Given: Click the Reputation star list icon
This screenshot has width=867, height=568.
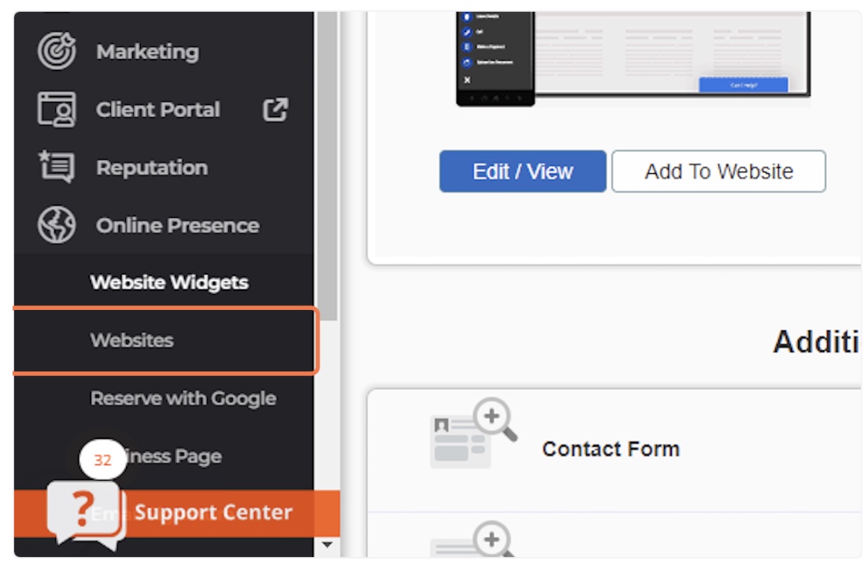Looking at the screenshot, I should 57,167.
